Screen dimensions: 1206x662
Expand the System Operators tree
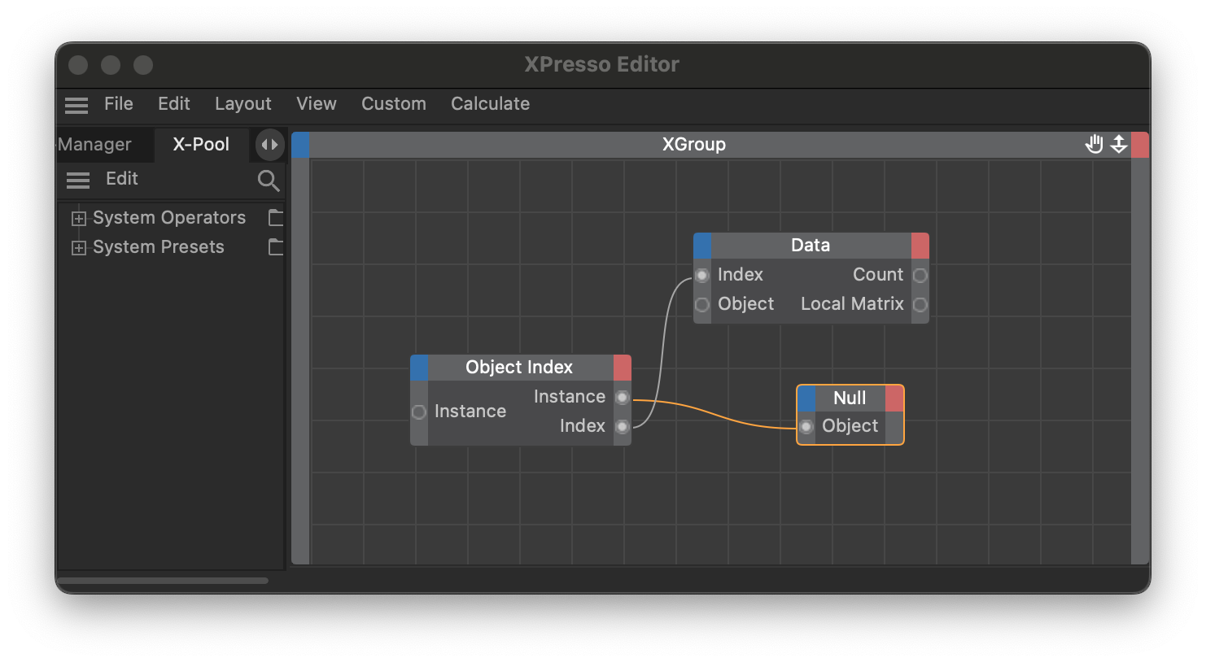(x=79, y=218)
